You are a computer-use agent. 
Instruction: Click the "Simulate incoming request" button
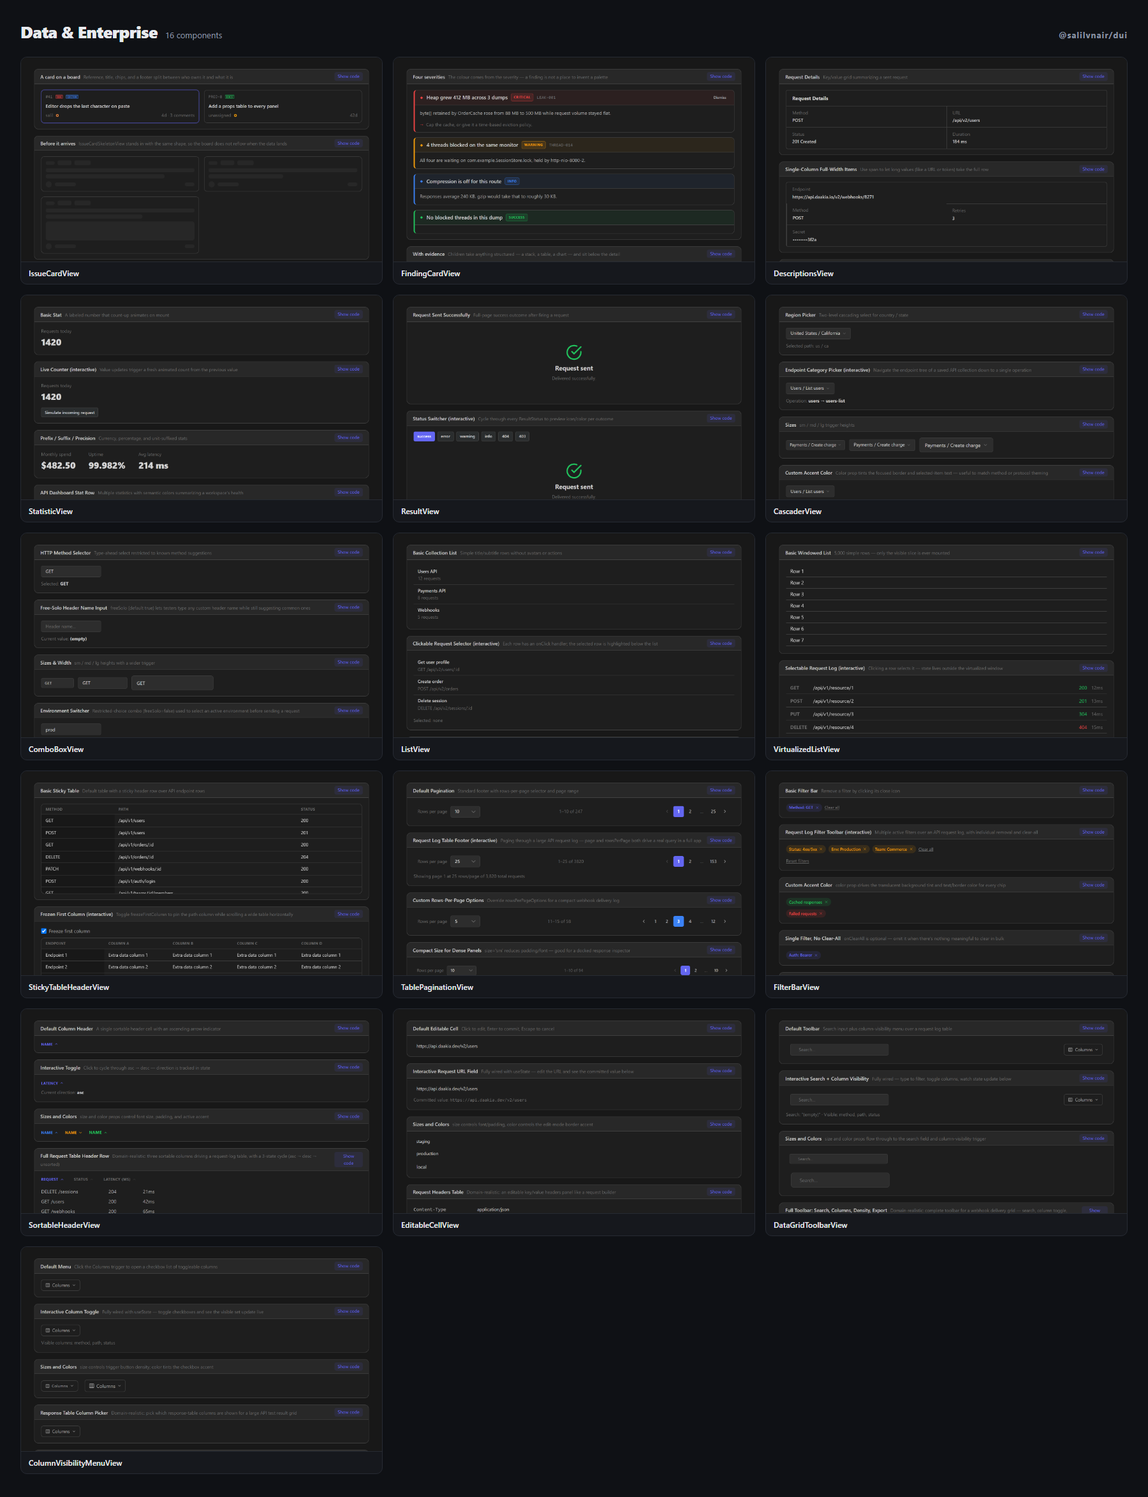point(70,413)
